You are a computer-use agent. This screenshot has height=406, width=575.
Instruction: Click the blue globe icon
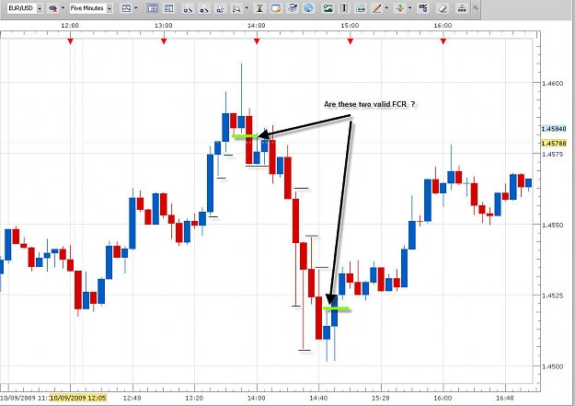[x=308, y=8]
